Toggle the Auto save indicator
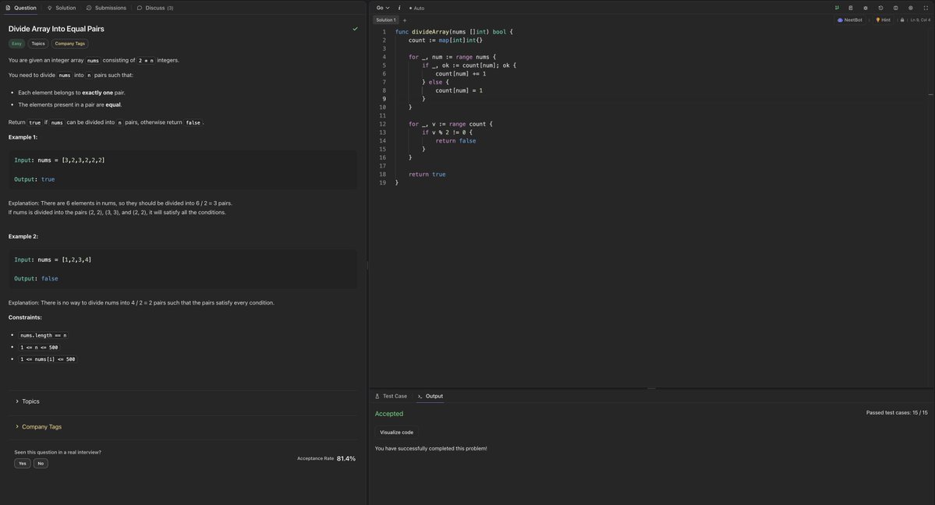Image resolution: width=935 pixels, height=505 pixels. (417, 8)
